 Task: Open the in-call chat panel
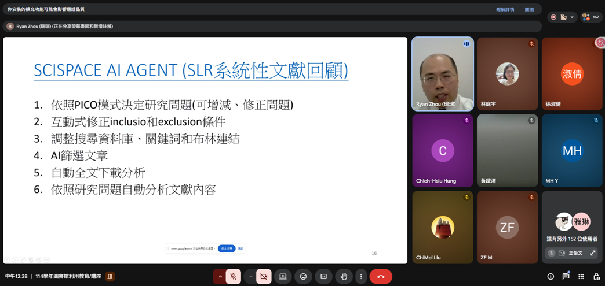click(x=566, y=276)
